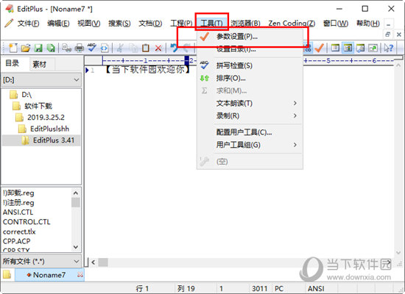Choose 配置用户工具(C)... menu entry
This screenshot has width=405, height=294.
[250, 132]
